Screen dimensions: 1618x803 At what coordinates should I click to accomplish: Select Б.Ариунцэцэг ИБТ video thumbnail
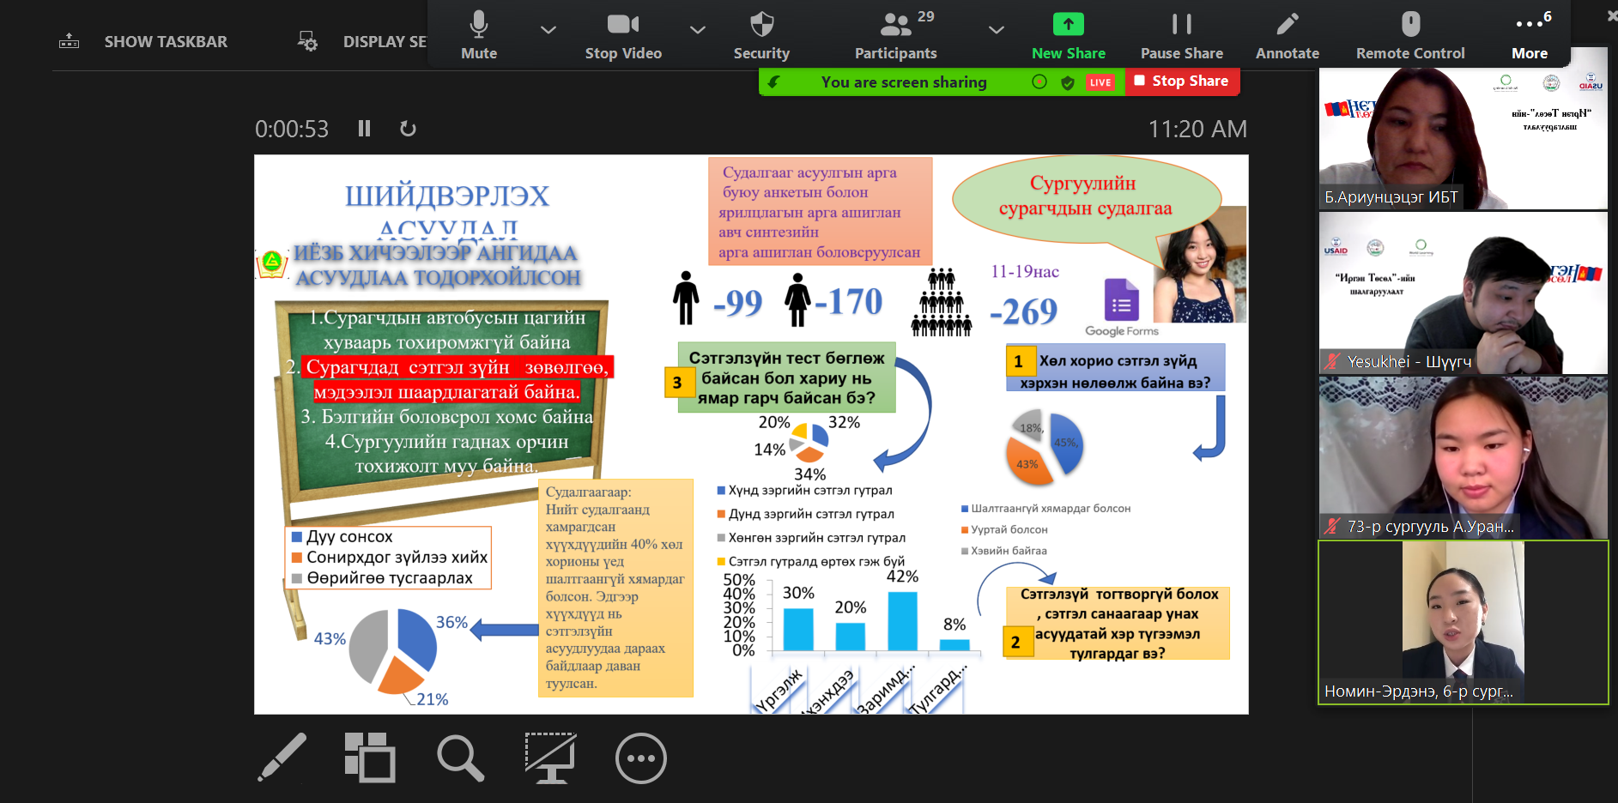1462,137
